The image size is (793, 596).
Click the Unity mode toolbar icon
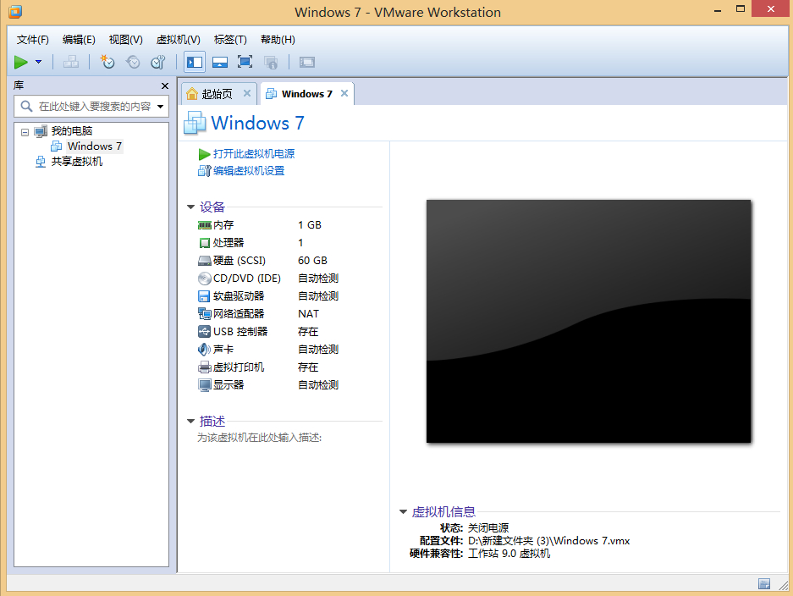pyautogui.click(x=271, y=63)
